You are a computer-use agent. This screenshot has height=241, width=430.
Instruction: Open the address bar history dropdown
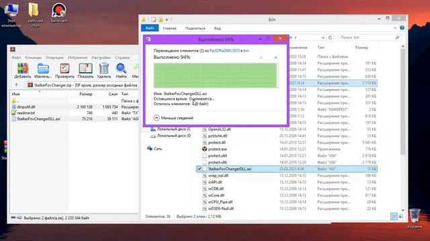click(x=323, y=37)
